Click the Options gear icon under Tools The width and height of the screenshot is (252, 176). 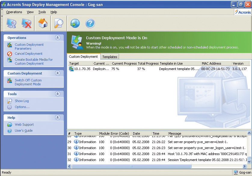click(9, 107)
